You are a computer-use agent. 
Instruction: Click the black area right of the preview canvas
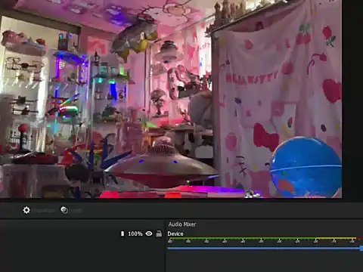click(x=352, y=100)
